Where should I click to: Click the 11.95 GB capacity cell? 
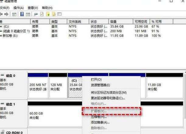(x=117, y=36)
